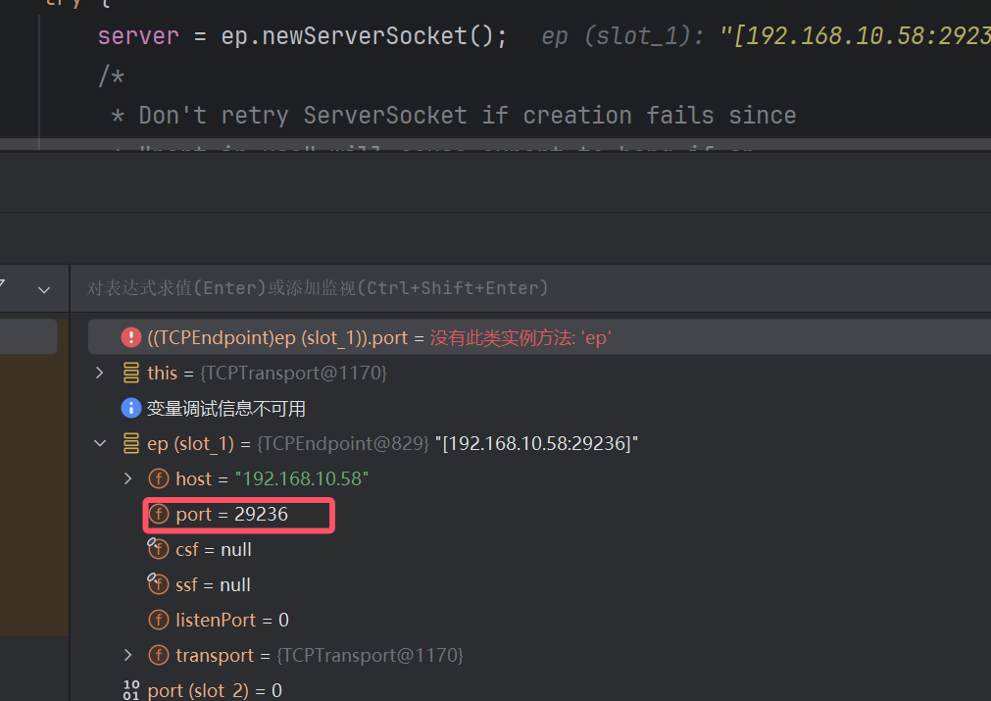
Task: Click the object icon beside ep (slot_1)
Action: (x=130, y=443)
